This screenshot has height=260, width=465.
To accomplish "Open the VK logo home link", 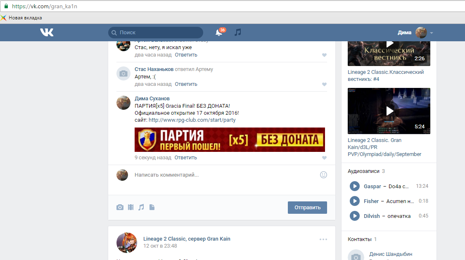I will [x=47, y=32].
